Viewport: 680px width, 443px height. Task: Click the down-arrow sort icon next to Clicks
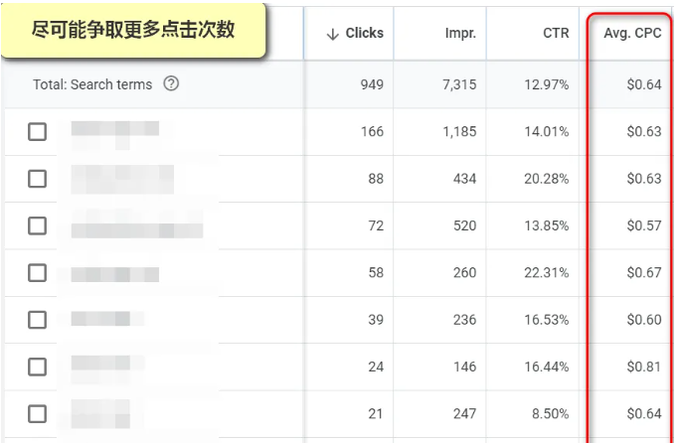click(x=333, y=34)
